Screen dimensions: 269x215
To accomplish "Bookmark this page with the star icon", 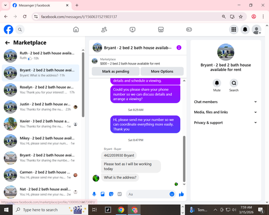I will 240,17.
